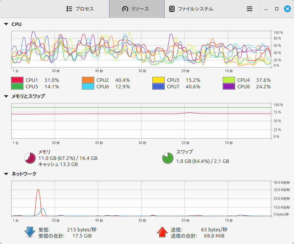Click the red sending upload arrow

click(162, 232)
